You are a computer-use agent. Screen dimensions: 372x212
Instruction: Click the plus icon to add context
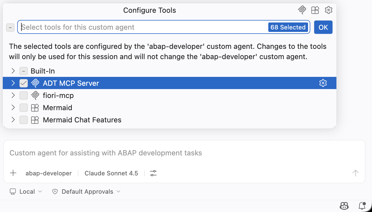13,173
